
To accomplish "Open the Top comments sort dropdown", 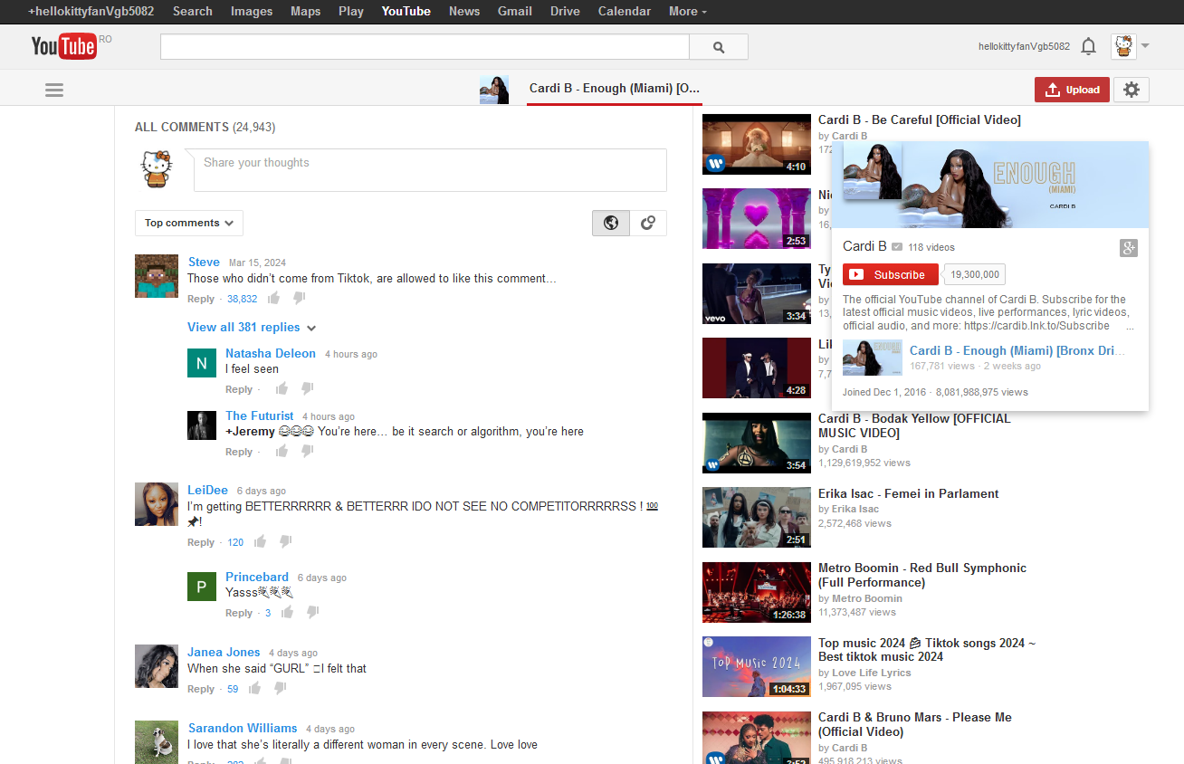I will (188, 223).
